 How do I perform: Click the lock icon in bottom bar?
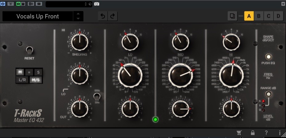click(x=253, y=133)
